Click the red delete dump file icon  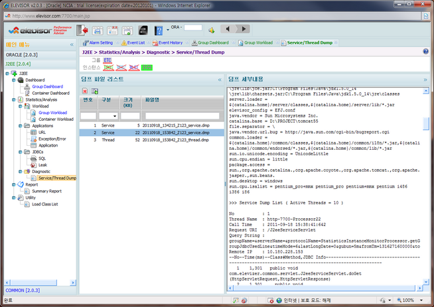pyautogui.click(x=85, y=91)
